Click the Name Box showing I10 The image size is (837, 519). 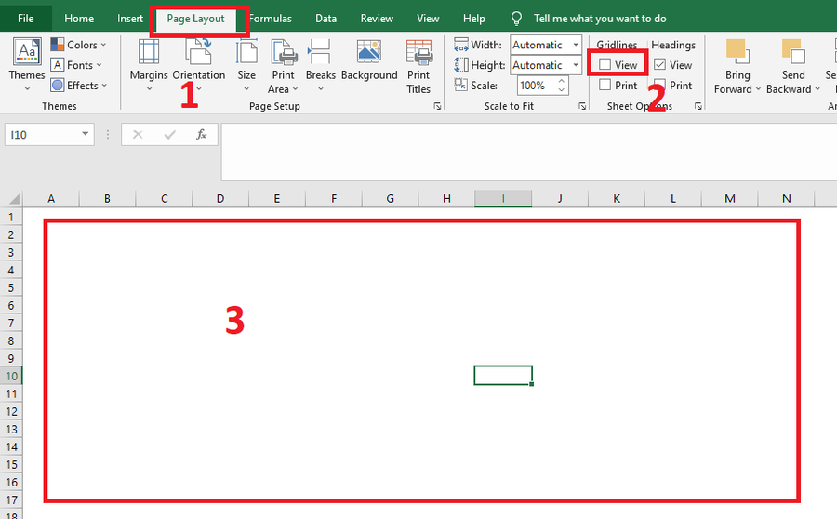[x=43, y=135]
